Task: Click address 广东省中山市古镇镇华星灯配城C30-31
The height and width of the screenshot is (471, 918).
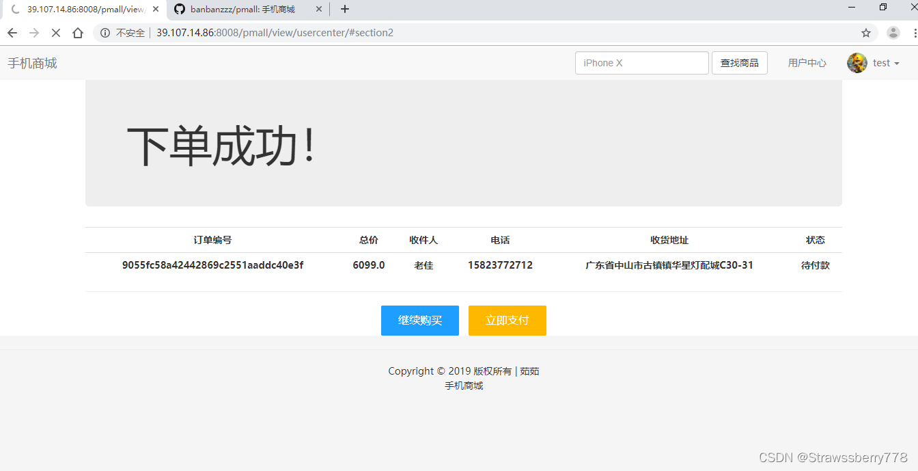Action: [669, 265]
